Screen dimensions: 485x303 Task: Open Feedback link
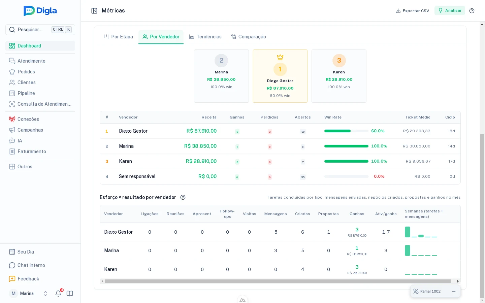[x=40, y=279]
